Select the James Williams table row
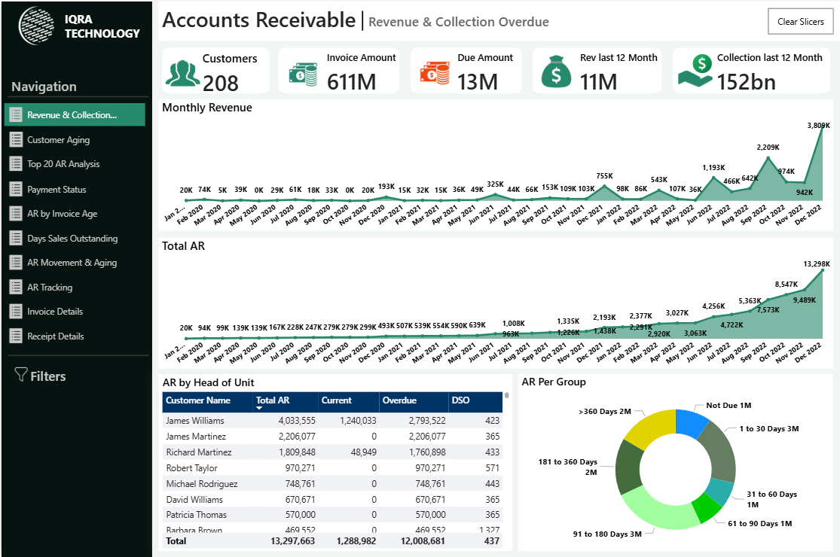Screen dimensions: 840x557 pos(195,421)
